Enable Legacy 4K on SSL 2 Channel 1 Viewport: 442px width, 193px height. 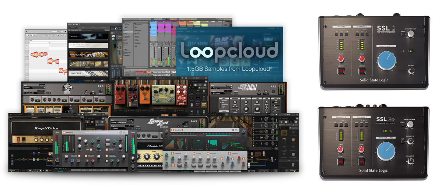coord(341,71)
